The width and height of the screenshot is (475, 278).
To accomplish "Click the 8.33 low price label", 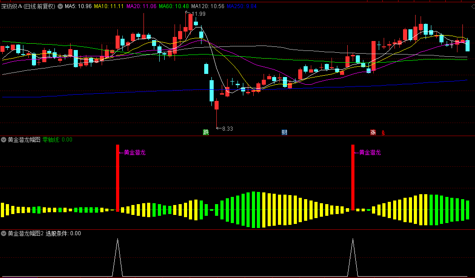I will pos(228,129).
